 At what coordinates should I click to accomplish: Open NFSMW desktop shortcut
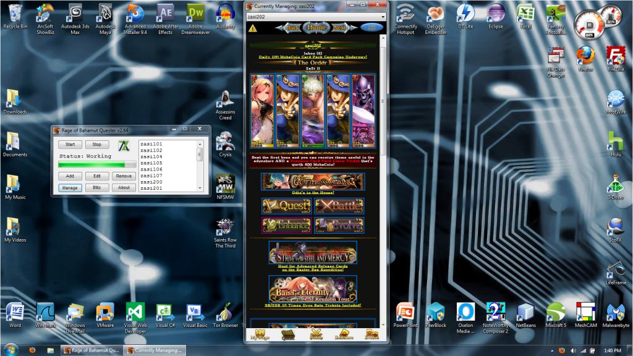click(x=225, y=187)
